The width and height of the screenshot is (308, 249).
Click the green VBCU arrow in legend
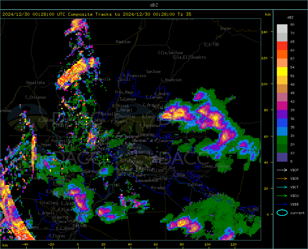282,196
